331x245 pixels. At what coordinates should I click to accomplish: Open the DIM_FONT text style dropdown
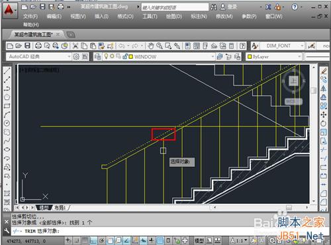click(x=302, y=46)
